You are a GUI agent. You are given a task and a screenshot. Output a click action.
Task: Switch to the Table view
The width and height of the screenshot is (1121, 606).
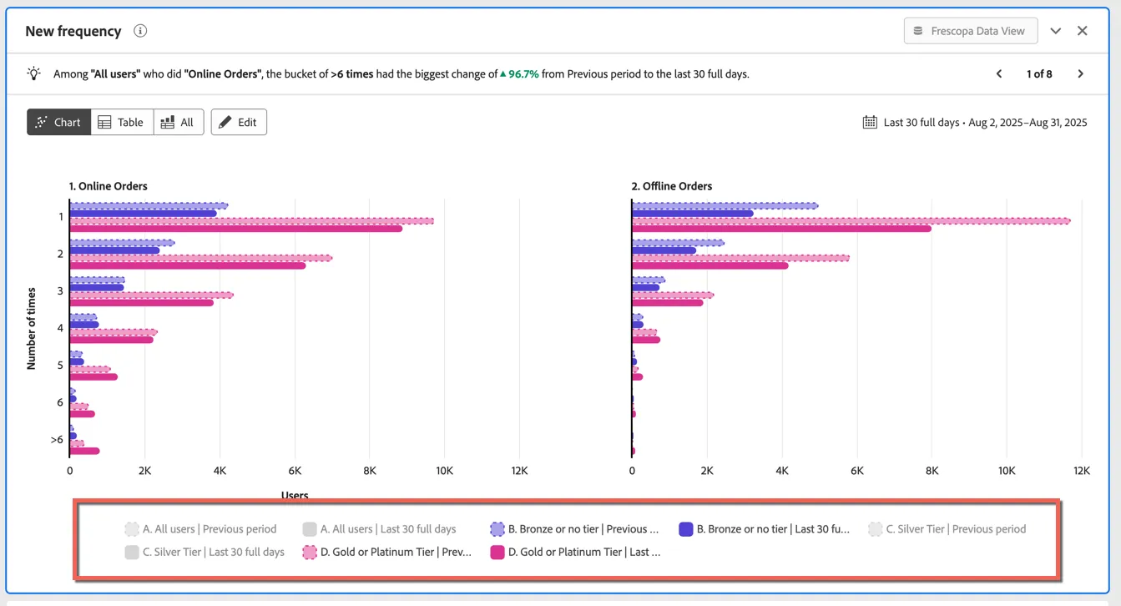pyautogui.click(x=122, y=122)
